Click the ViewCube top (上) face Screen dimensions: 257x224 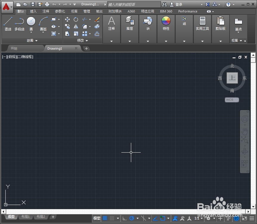pyautogui.click(x=232, y=78)
